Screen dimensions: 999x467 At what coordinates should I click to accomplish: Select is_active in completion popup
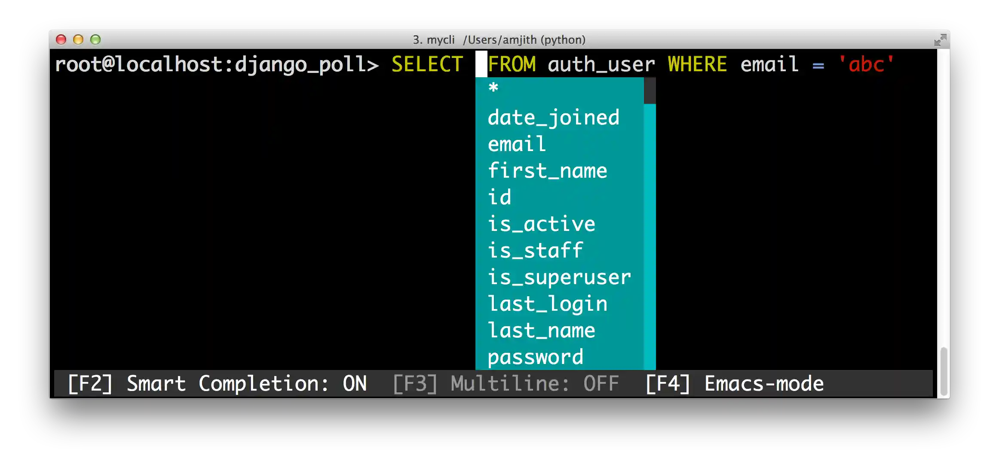click(541, 224)
